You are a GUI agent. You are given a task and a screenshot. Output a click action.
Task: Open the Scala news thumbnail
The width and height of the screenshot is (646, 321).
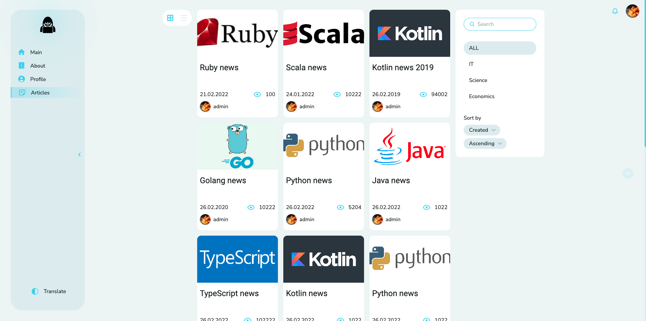(324, 33)
